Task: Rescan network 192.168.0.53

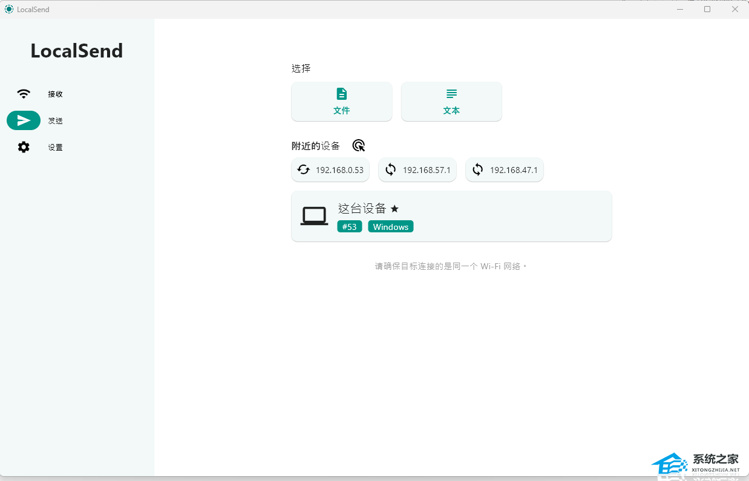Action: [330, 170]
